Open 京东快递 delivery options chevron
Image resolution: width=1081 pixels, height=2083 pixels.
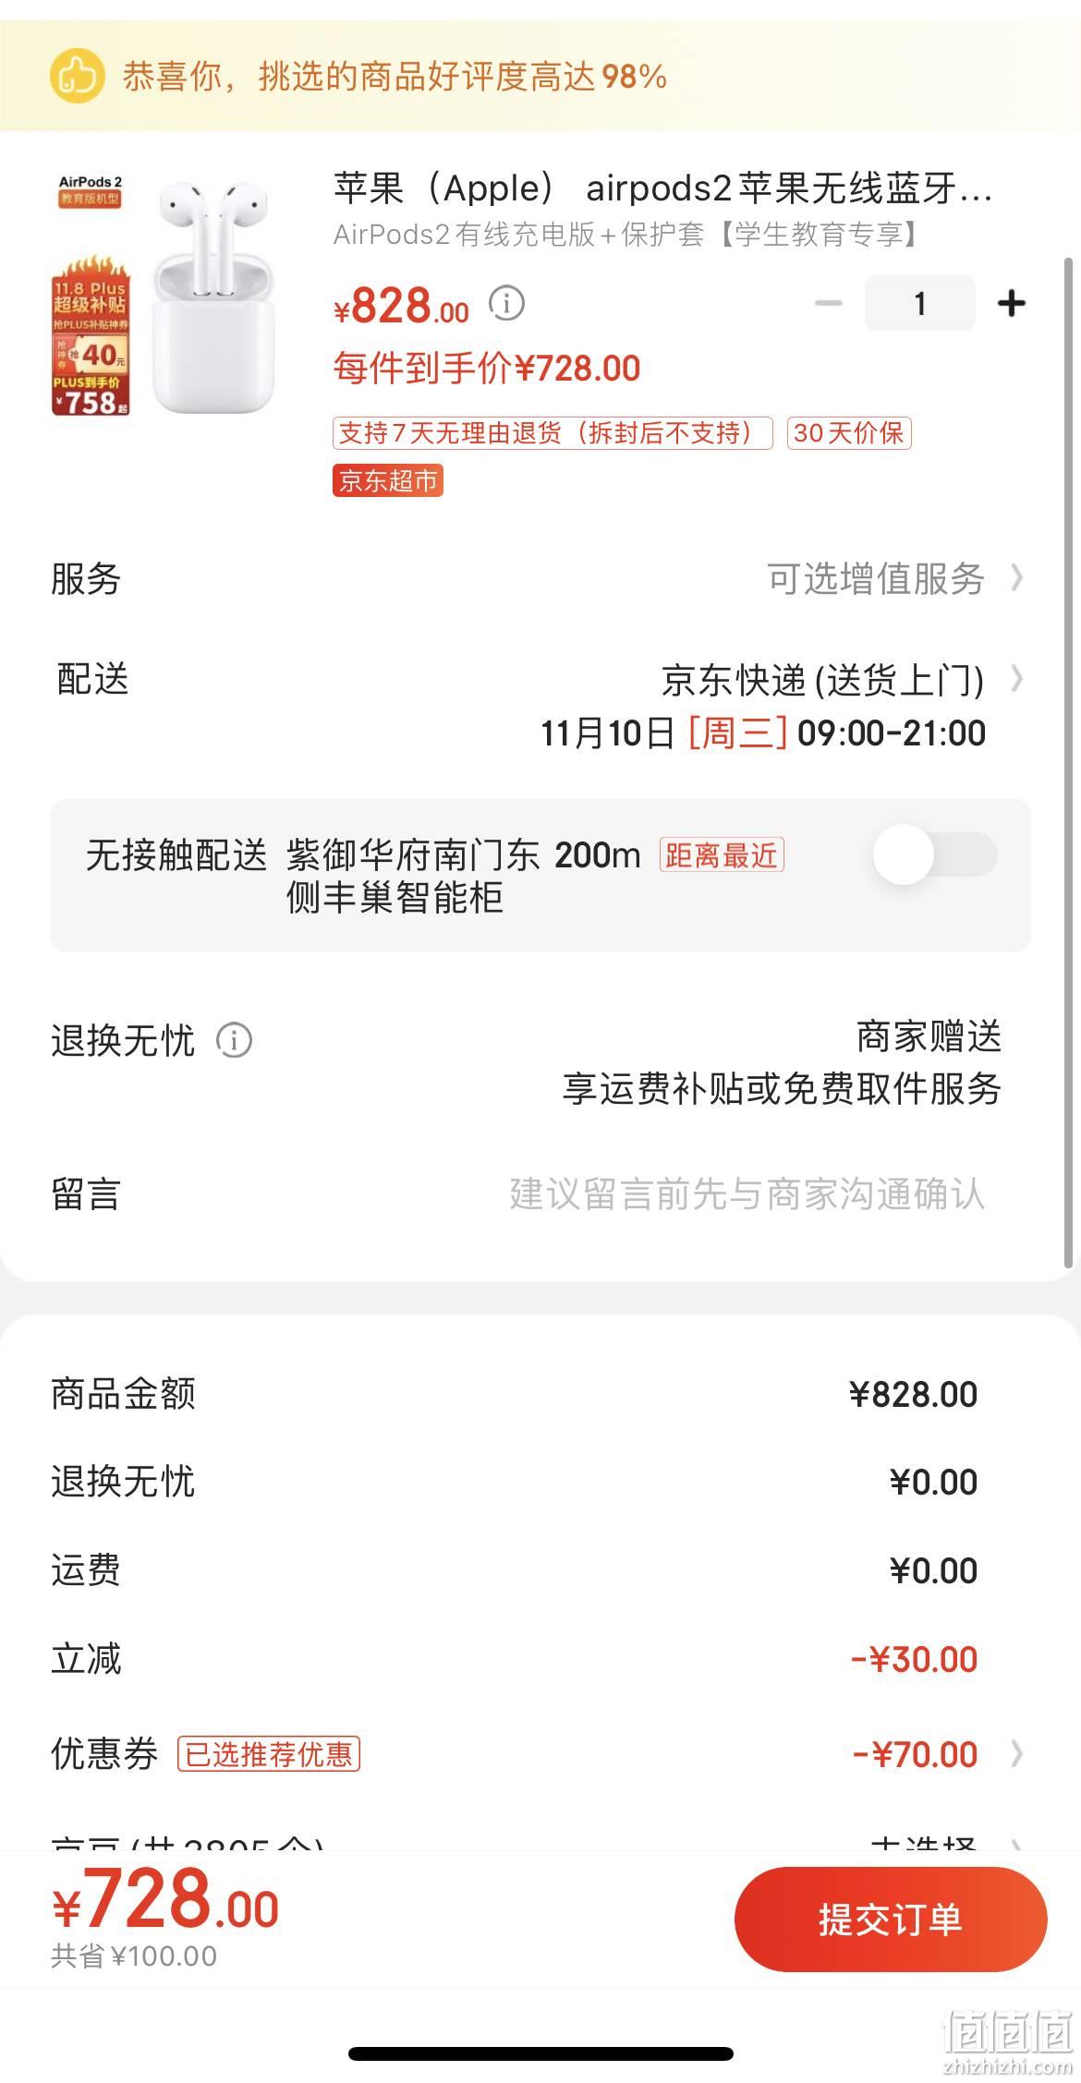click(1016, 679)
